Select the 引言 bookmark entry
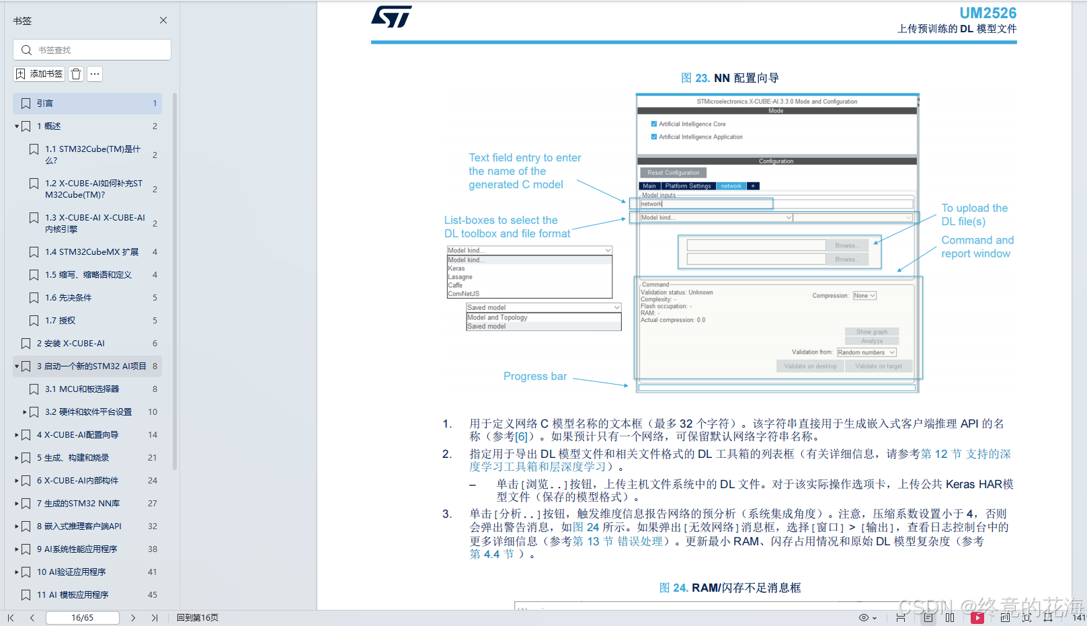 (87, 103)
